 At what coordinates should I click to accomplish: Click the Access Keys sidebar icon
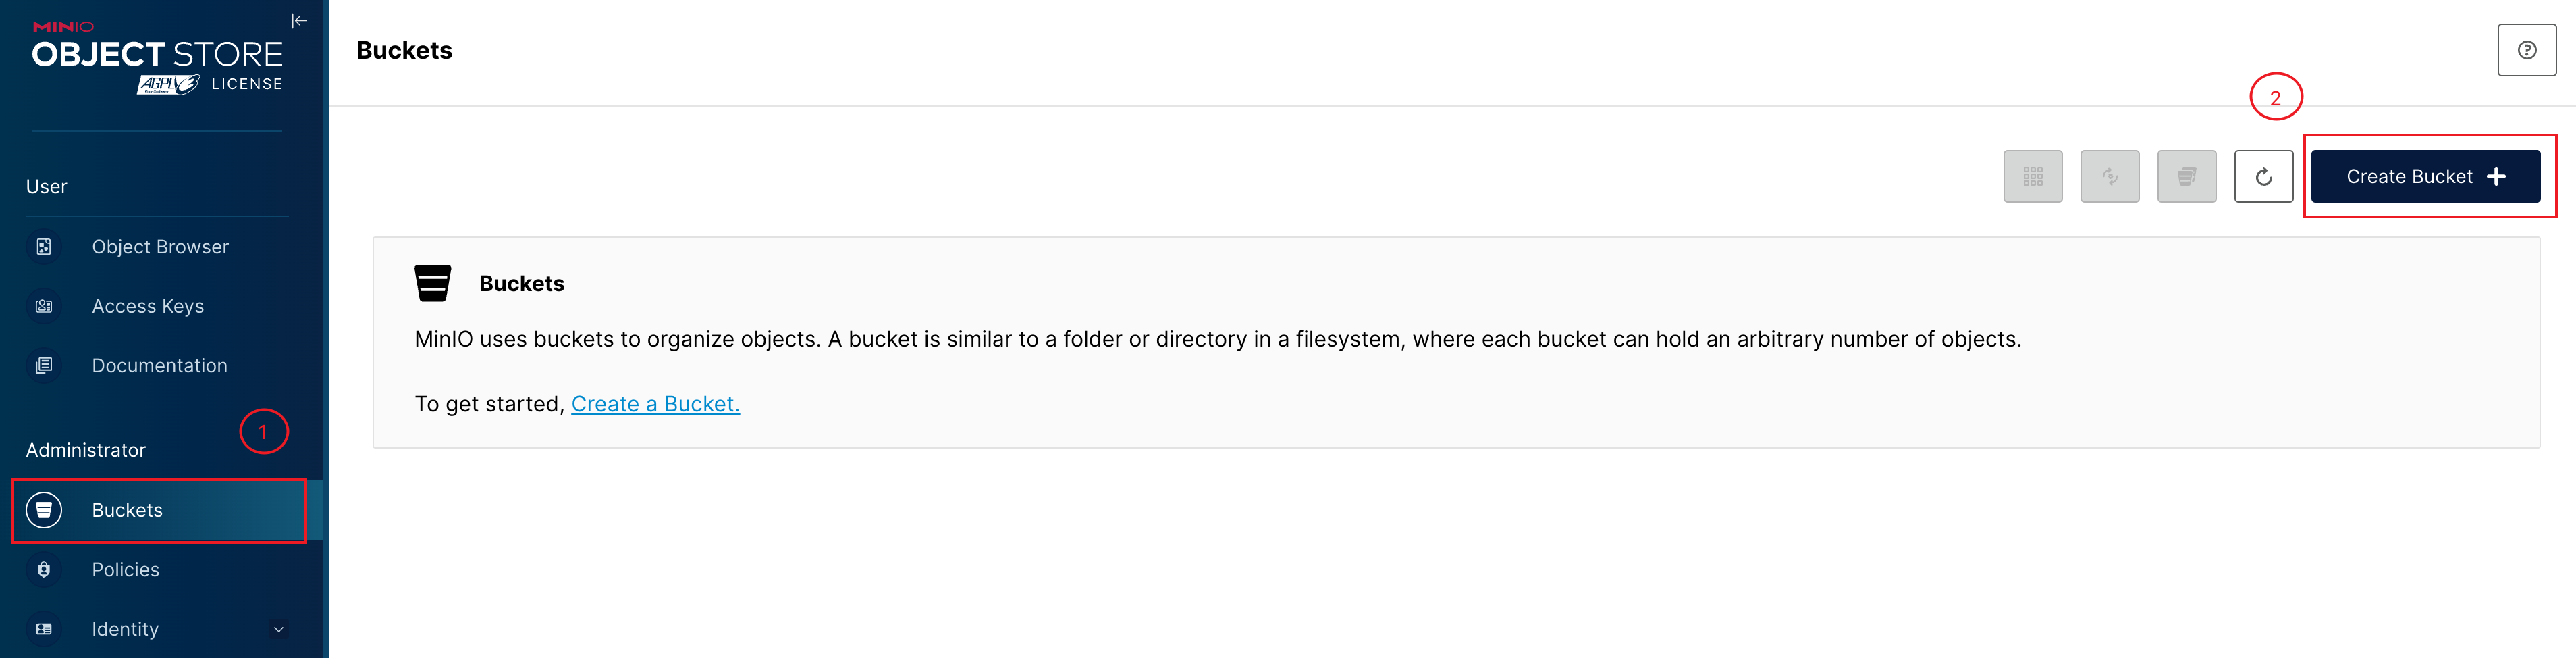click(44, 306)
